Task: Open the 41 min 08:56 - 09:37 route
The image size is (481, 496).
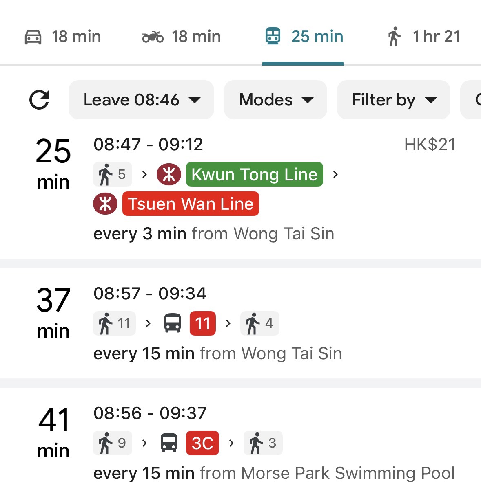Action: (x=240, y=442)
